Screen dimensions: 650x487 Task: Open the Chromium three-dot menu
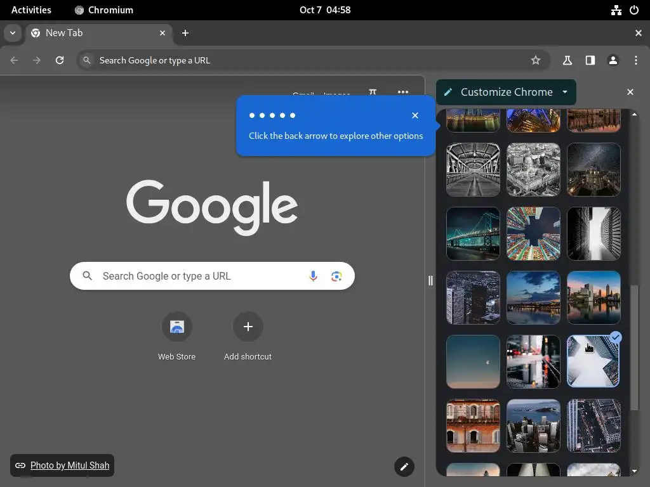coord(636,60)
